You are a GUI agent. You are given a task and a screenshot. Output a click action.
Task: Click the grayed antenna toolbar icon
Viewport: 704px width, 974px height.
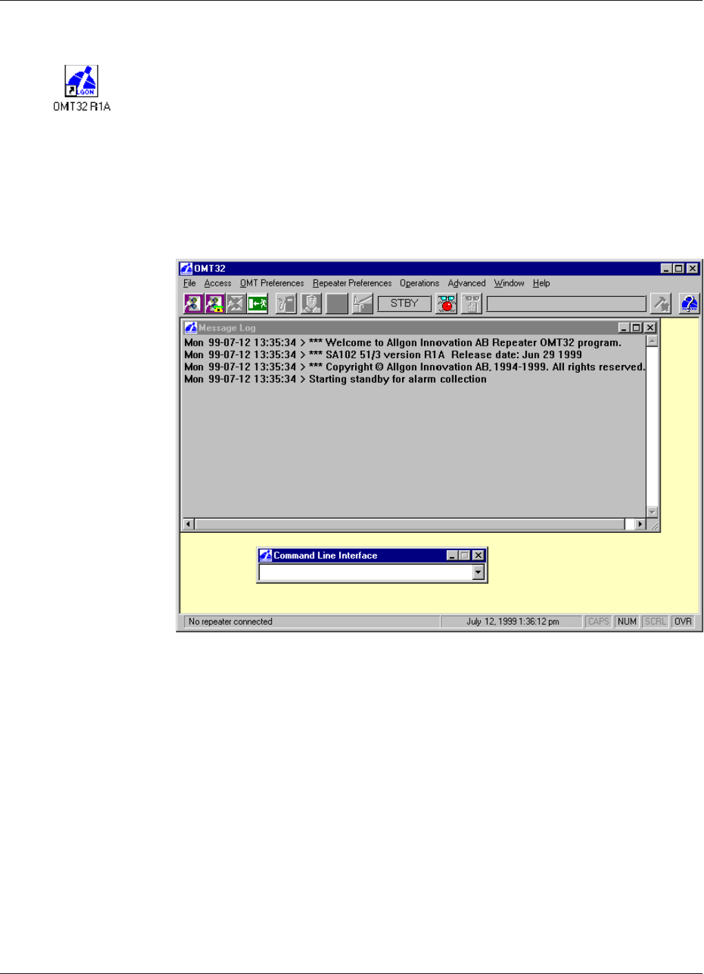(362, 303)
